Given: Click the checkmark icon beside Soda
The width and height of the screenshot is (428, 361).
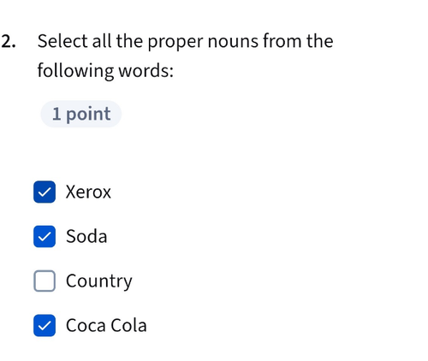Looking at the screenshot, I should coord(45,237).
